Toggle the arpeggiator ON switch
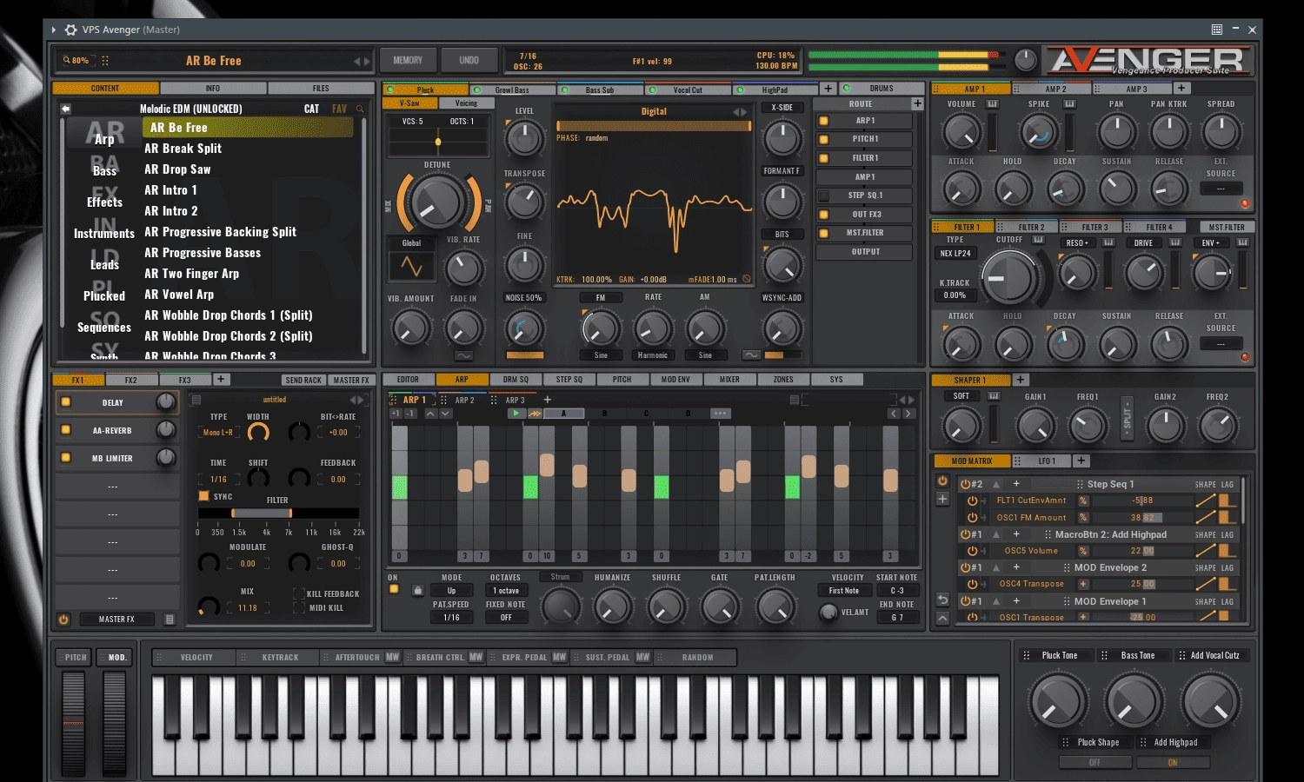 tap(394, 590)
